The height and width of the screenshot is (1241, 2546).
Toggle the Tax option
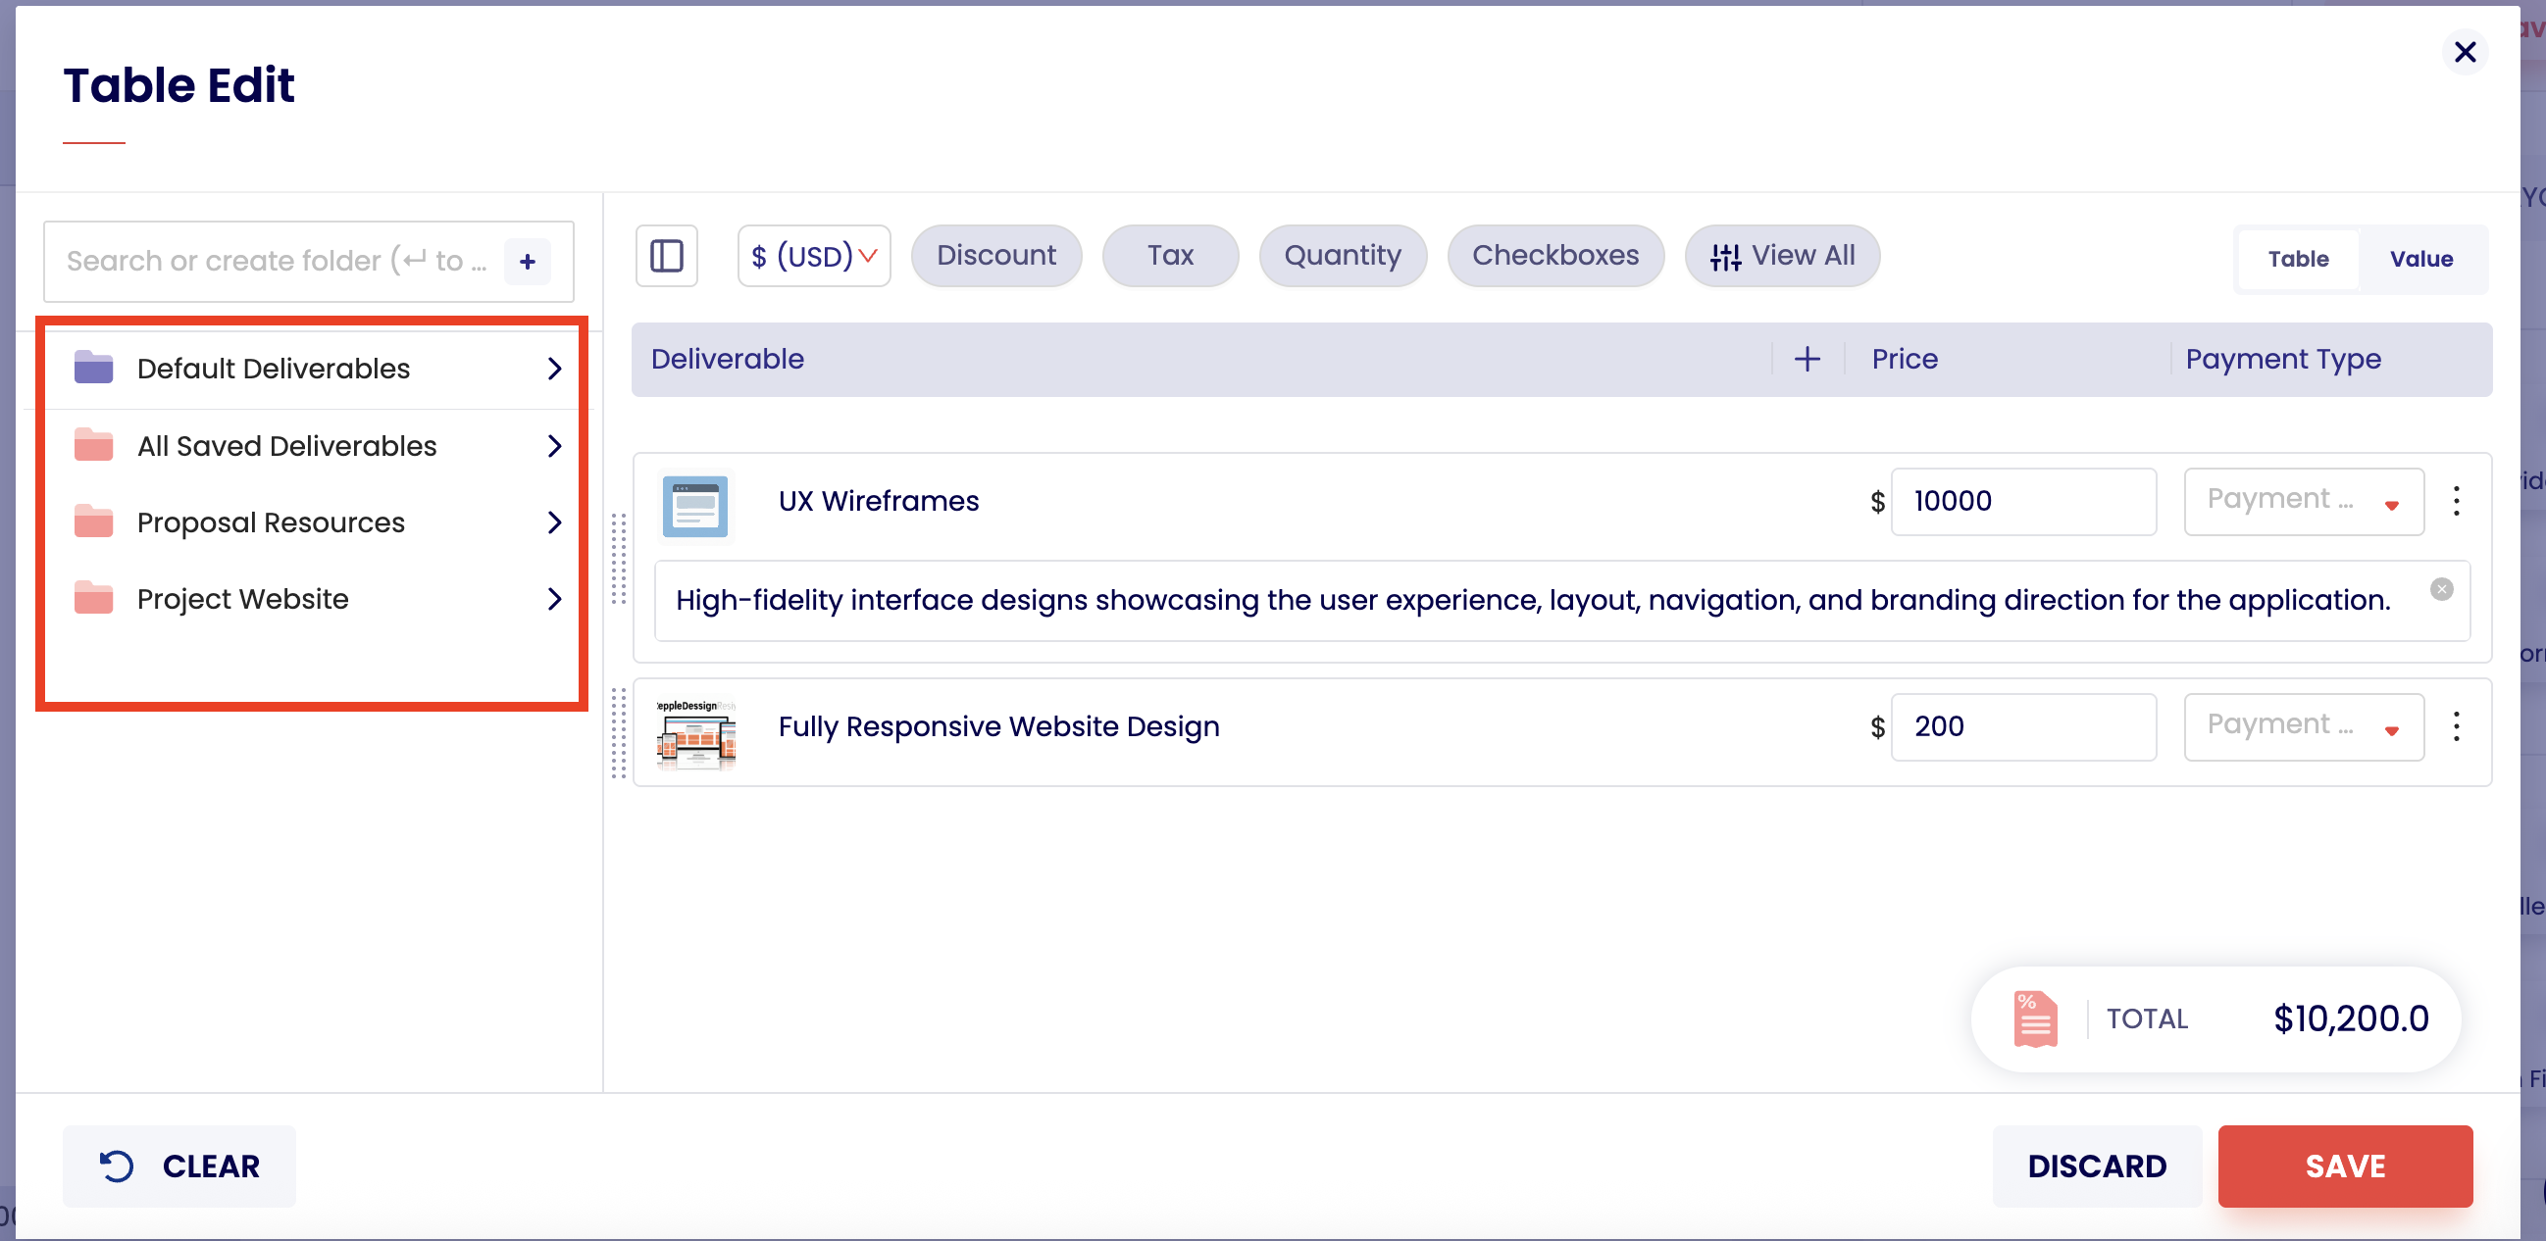pyautogui.click(x=1170, y=256)
